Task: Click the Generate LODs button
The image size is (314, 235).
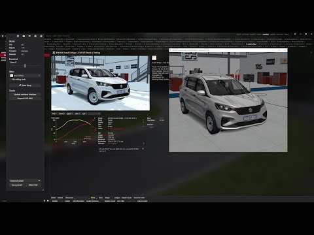Action: pos(139,198)
